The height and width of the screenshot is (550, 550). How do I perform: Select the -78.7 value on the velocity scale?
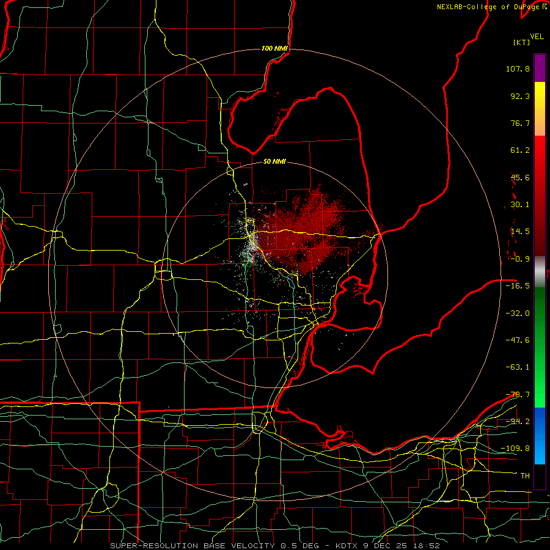tap(518, 395)
